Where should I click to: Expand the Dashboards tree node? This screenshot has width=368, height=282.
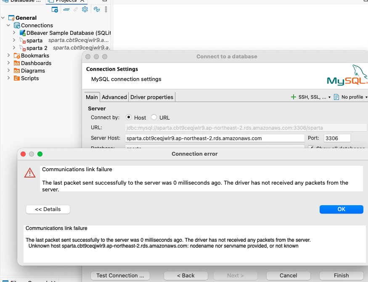click(x=8, y=63)
